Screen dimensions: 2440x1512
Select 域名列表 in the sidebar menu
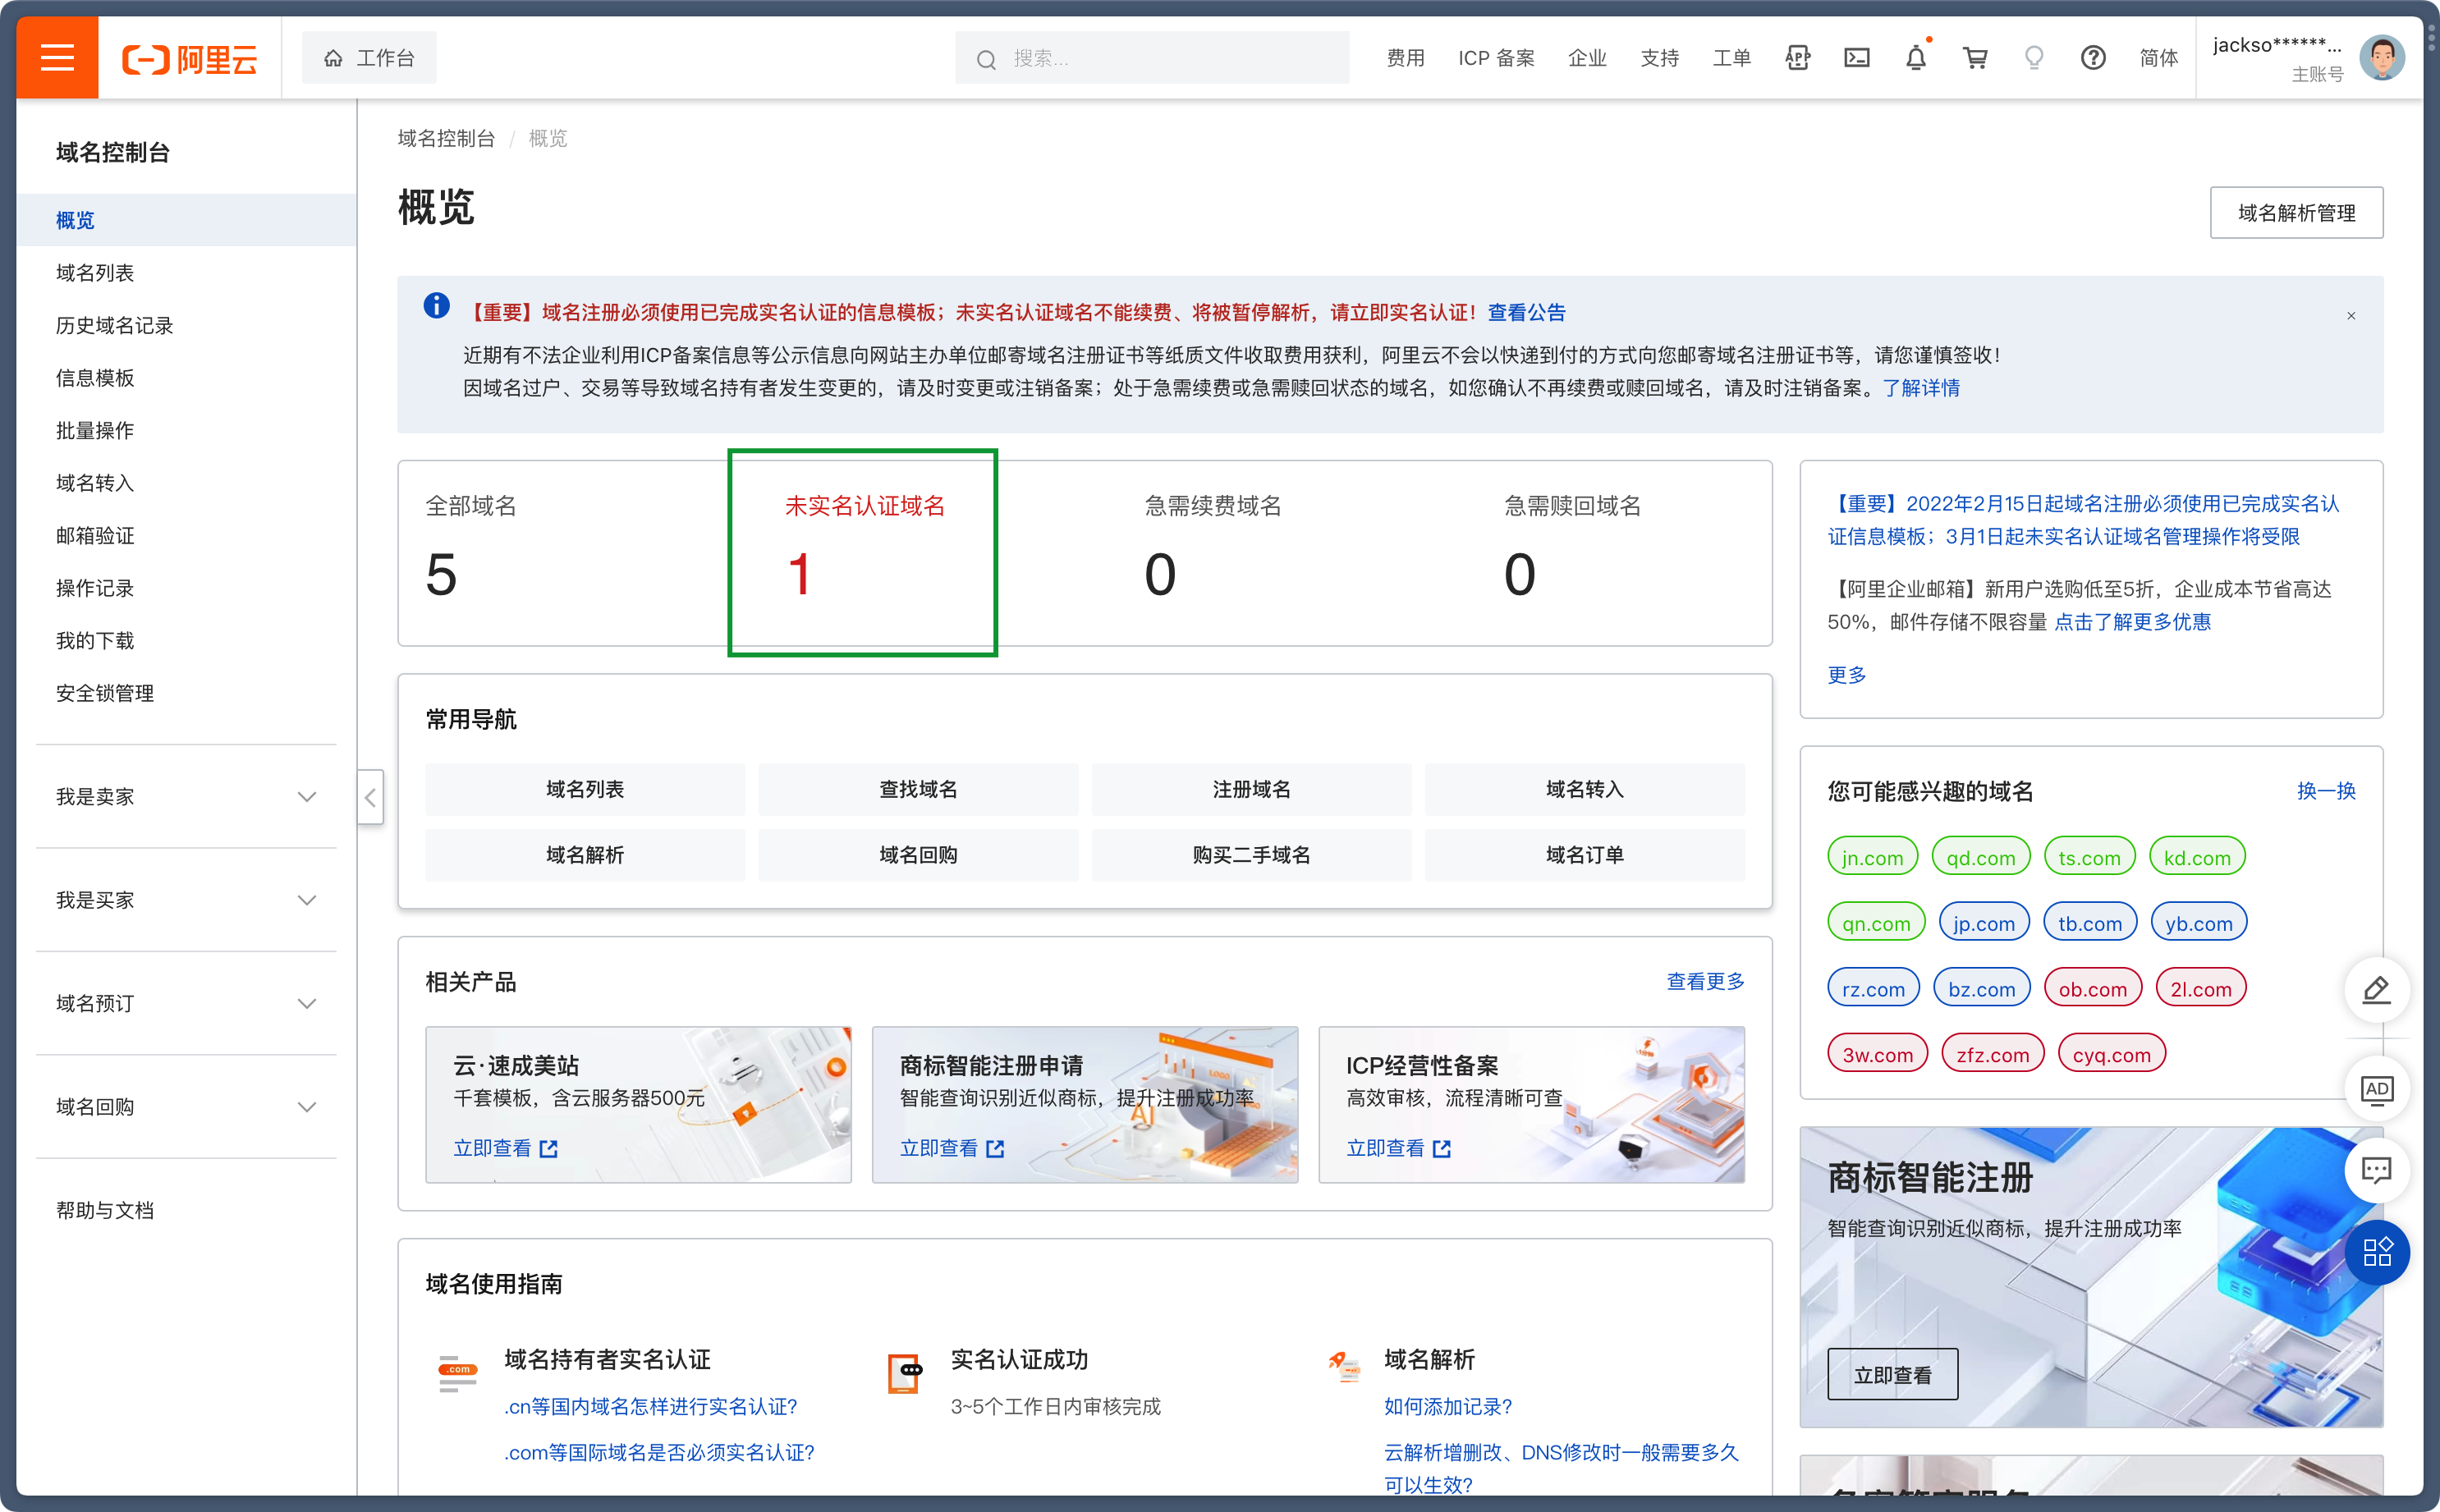pos(95,273)
